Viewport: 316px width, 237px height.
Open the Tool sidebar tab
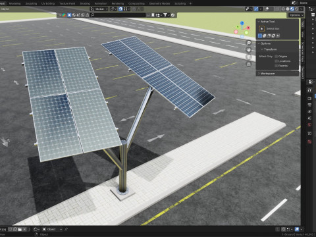point(303,24)
